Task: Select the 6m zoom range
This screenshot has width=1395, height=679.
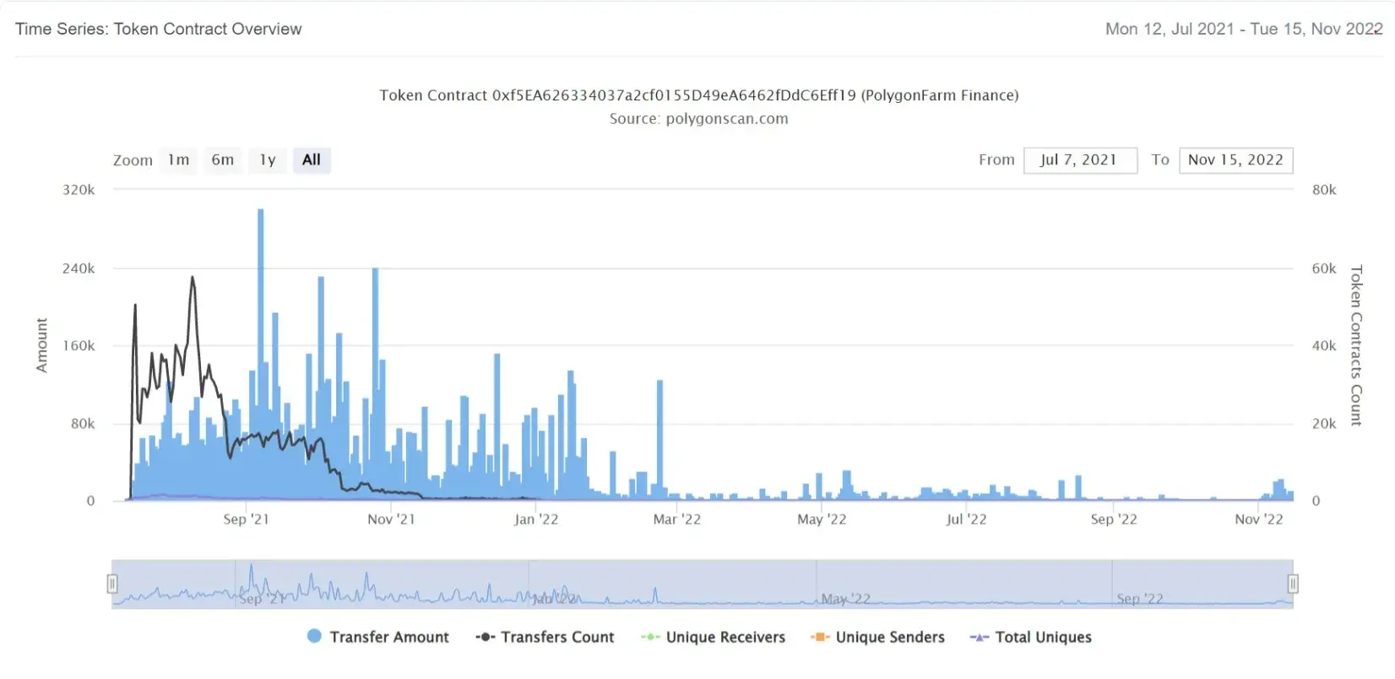Action: (223, 160)
